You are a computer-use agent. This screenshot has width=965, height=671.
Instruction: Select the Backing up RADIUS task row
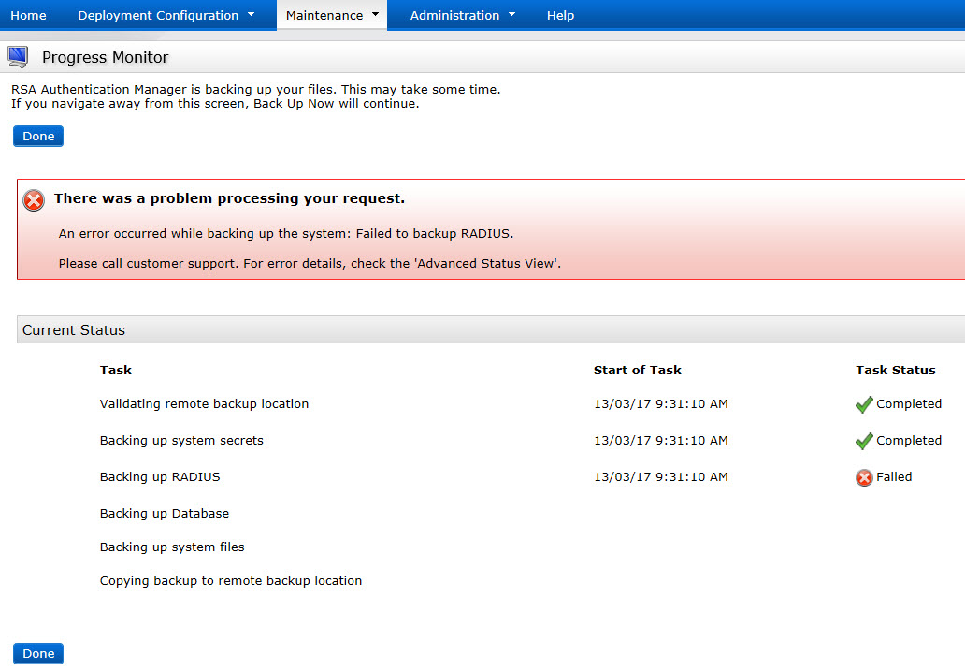[x=160, y=476]
